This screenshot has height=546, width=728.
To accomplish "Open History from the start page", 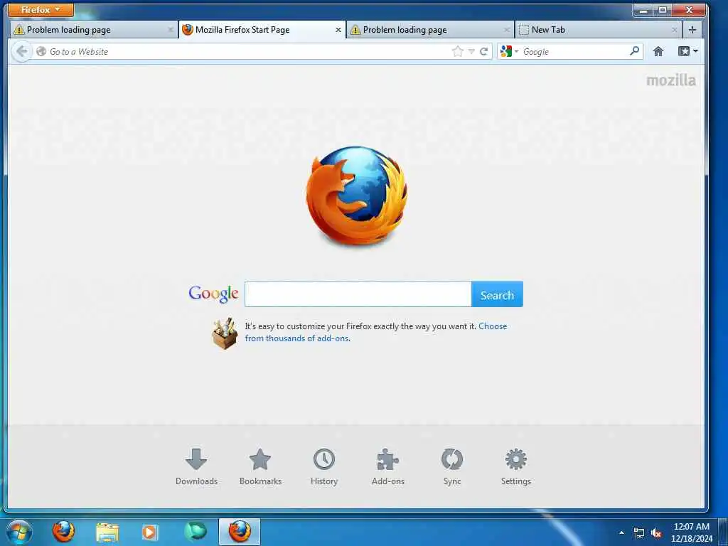I will (324, 466).
